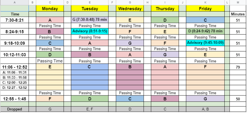
Task: Select the Minutes header cell
Action: (x=238, y=14)
